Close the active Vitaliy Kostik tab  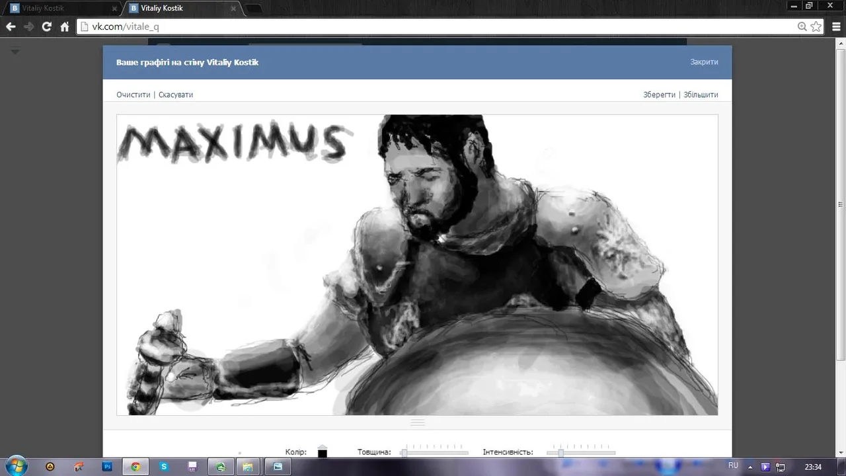tap(233, 9)
